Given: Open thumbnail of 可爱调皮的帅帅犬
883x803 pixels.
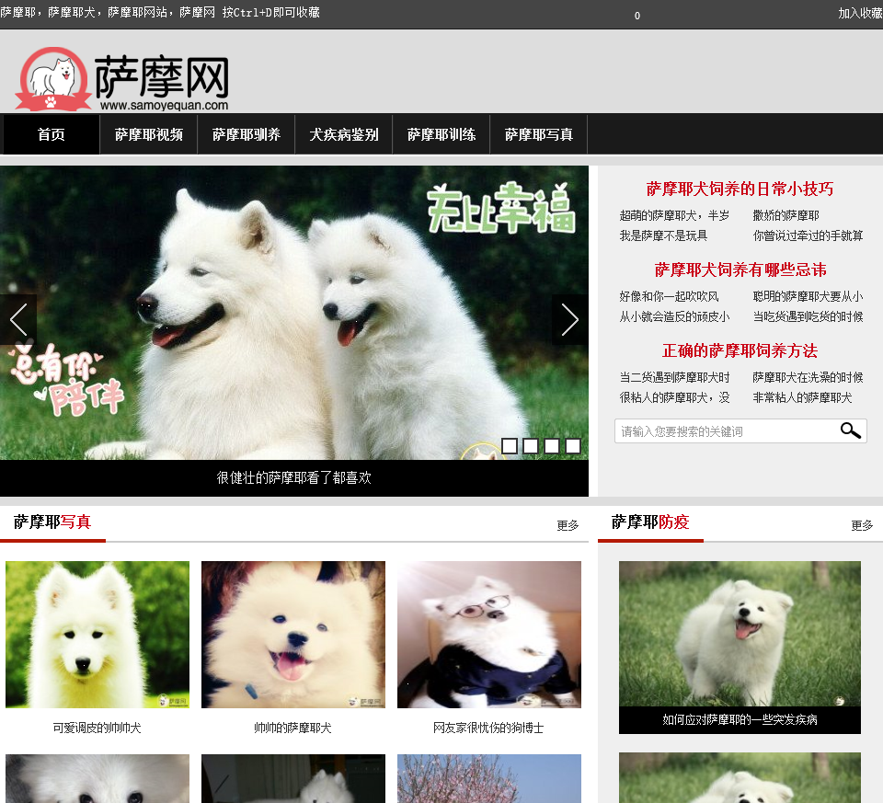Looking at the screenshot, I should (x=97, y=635).
